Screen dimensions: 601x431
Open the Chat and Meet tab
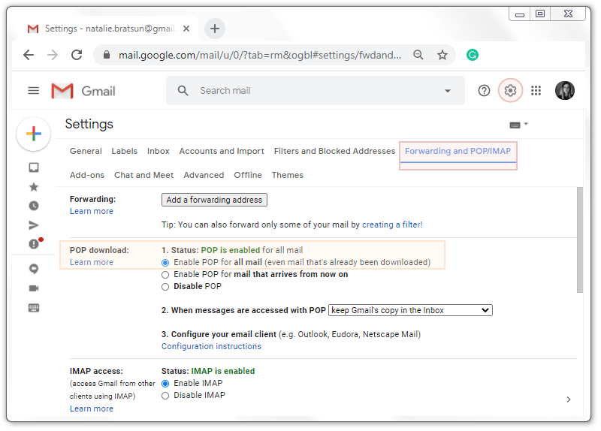(x=143, y=175)
